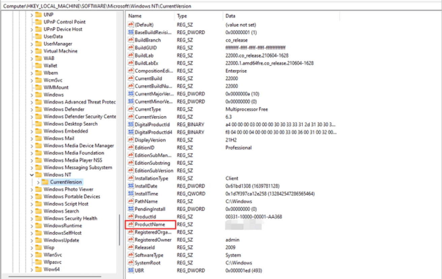Expand the CurrentVersion subkey arrow
The width and height of the screenshot is (442, 279).
click(x=38, y=182)
